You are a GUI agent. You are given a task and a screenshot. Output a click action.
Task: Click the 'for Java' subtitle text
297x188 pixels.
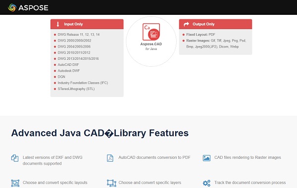pos(151,49)
